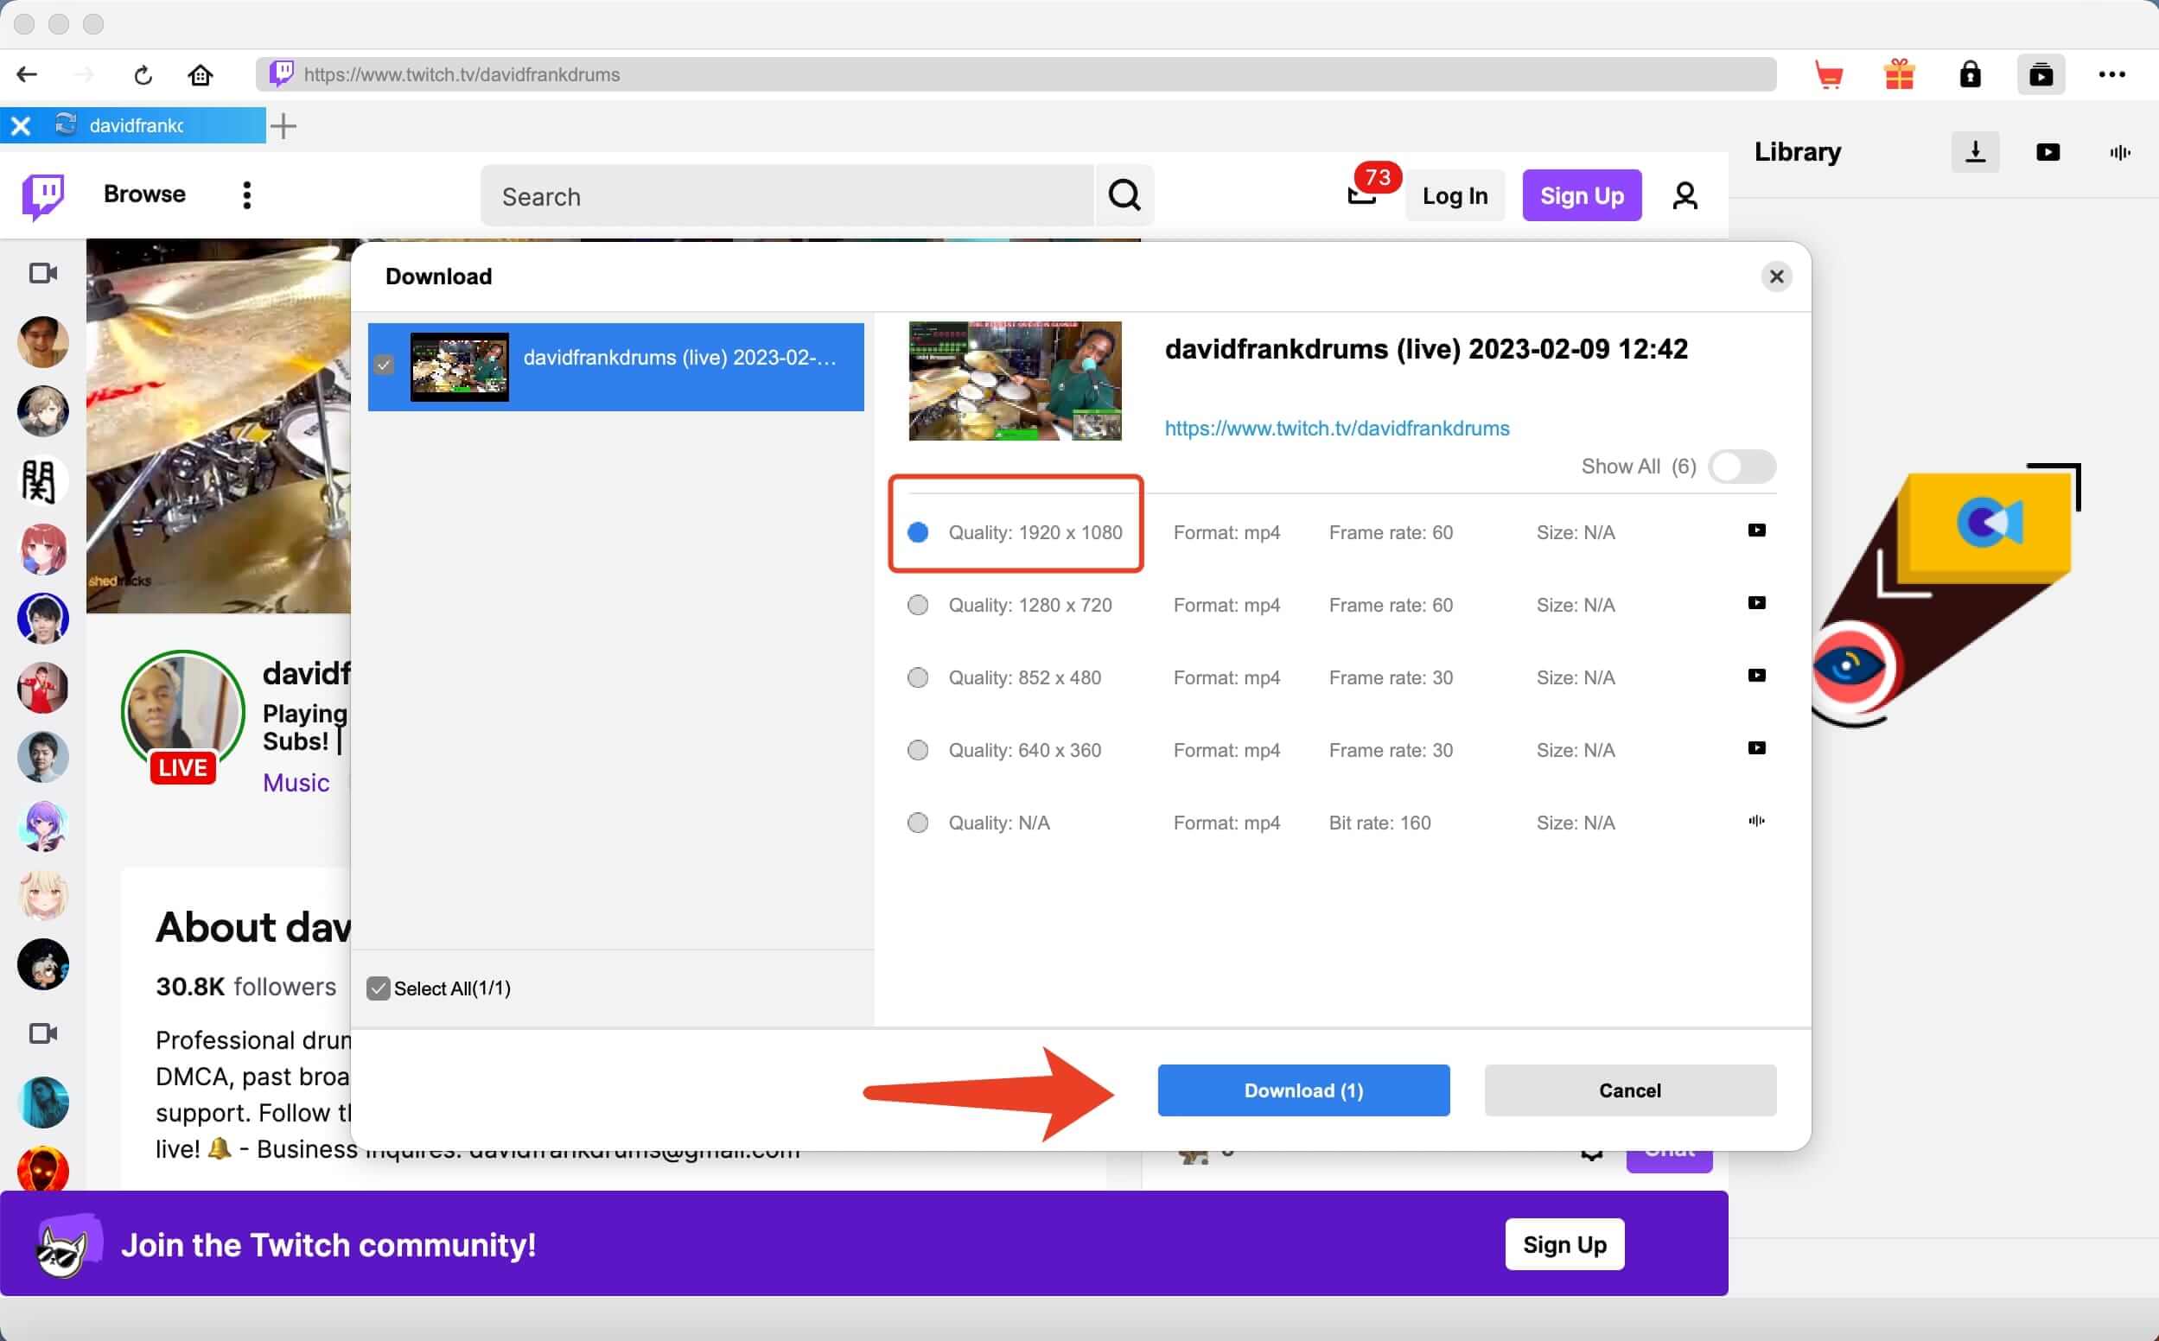The width and height of the screenshot is (2159, 1341).
Task: Go to home page icon
Action: click(201, 74)
